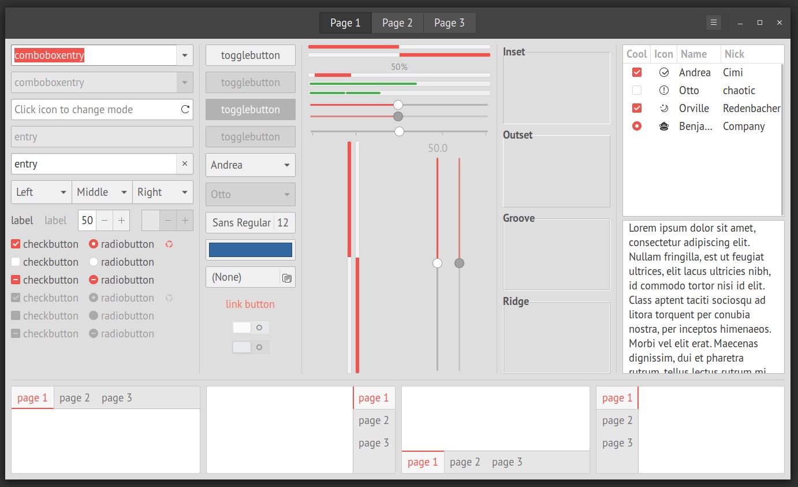The width and height of the screenshot is (798, 487).
Task: Click Cimi in the Nick column
Action: coord(733,72)
